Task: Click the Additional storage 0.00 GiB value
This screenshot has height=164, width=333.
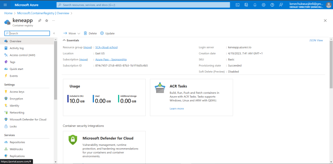Action: pyautogui.click(x=128, y=101)
